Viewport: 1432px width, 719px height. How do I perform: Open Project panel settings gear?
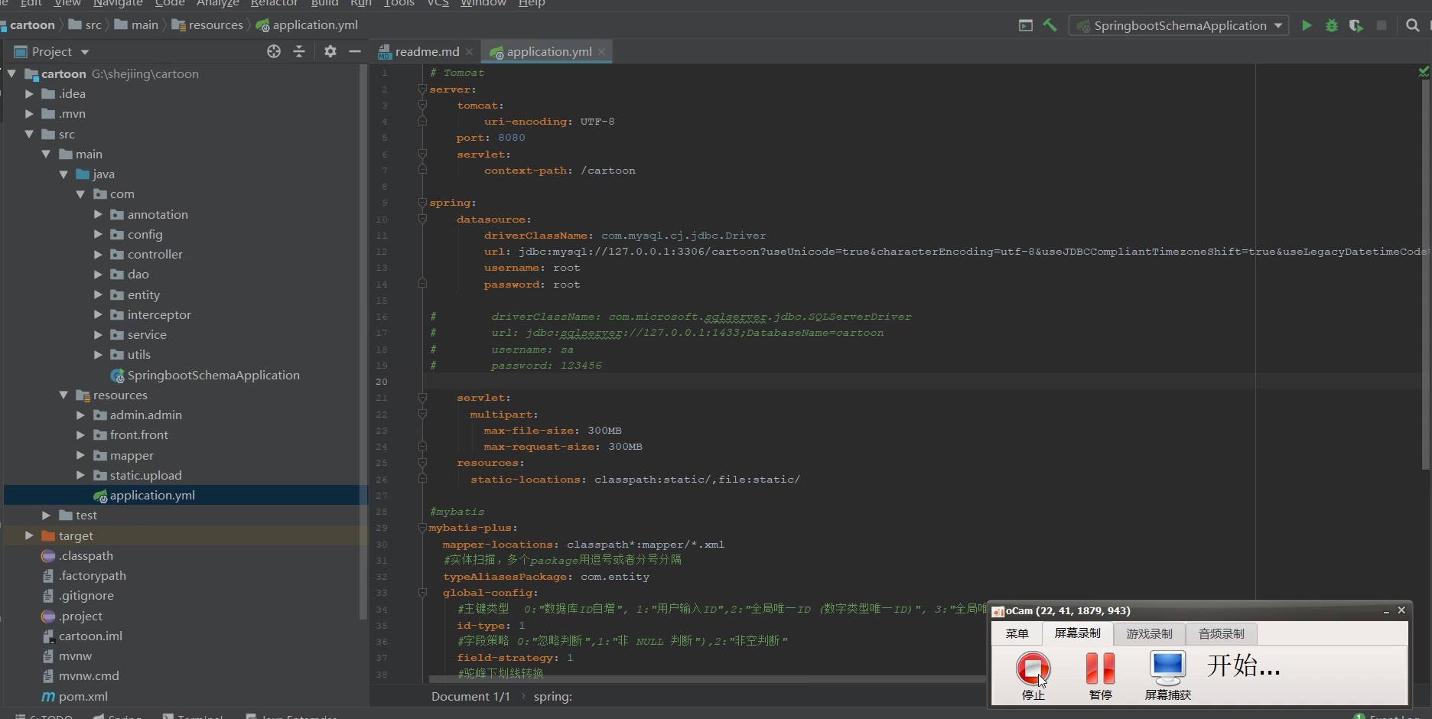pos(330,51)
